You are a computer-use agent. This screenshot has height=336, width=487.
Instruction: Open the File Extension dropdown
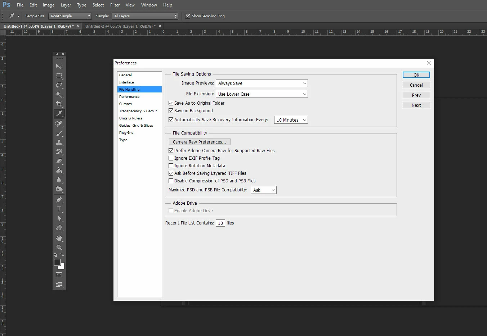[262, 94]
